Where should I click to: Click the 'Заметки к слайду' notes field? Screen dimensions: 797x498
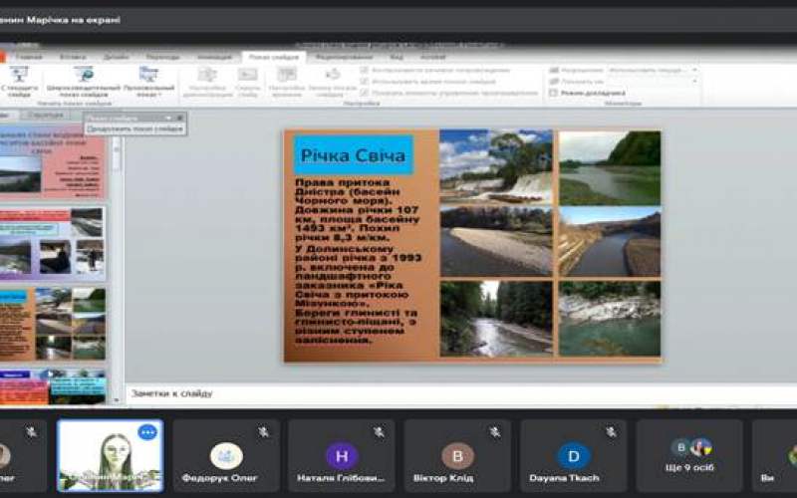coord(460,393)
